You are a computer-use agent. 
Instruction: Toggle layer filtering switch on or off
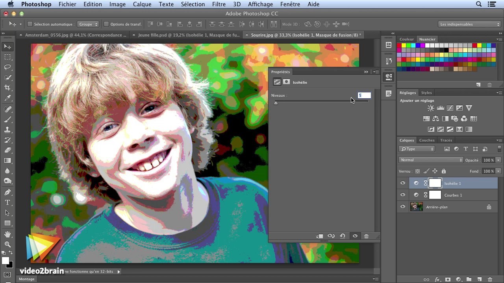[500, 149]
